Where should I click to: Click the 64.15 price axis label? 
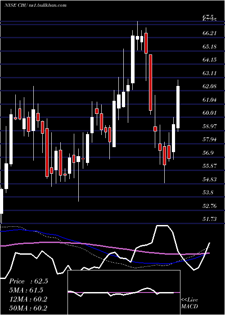(210, 60)
